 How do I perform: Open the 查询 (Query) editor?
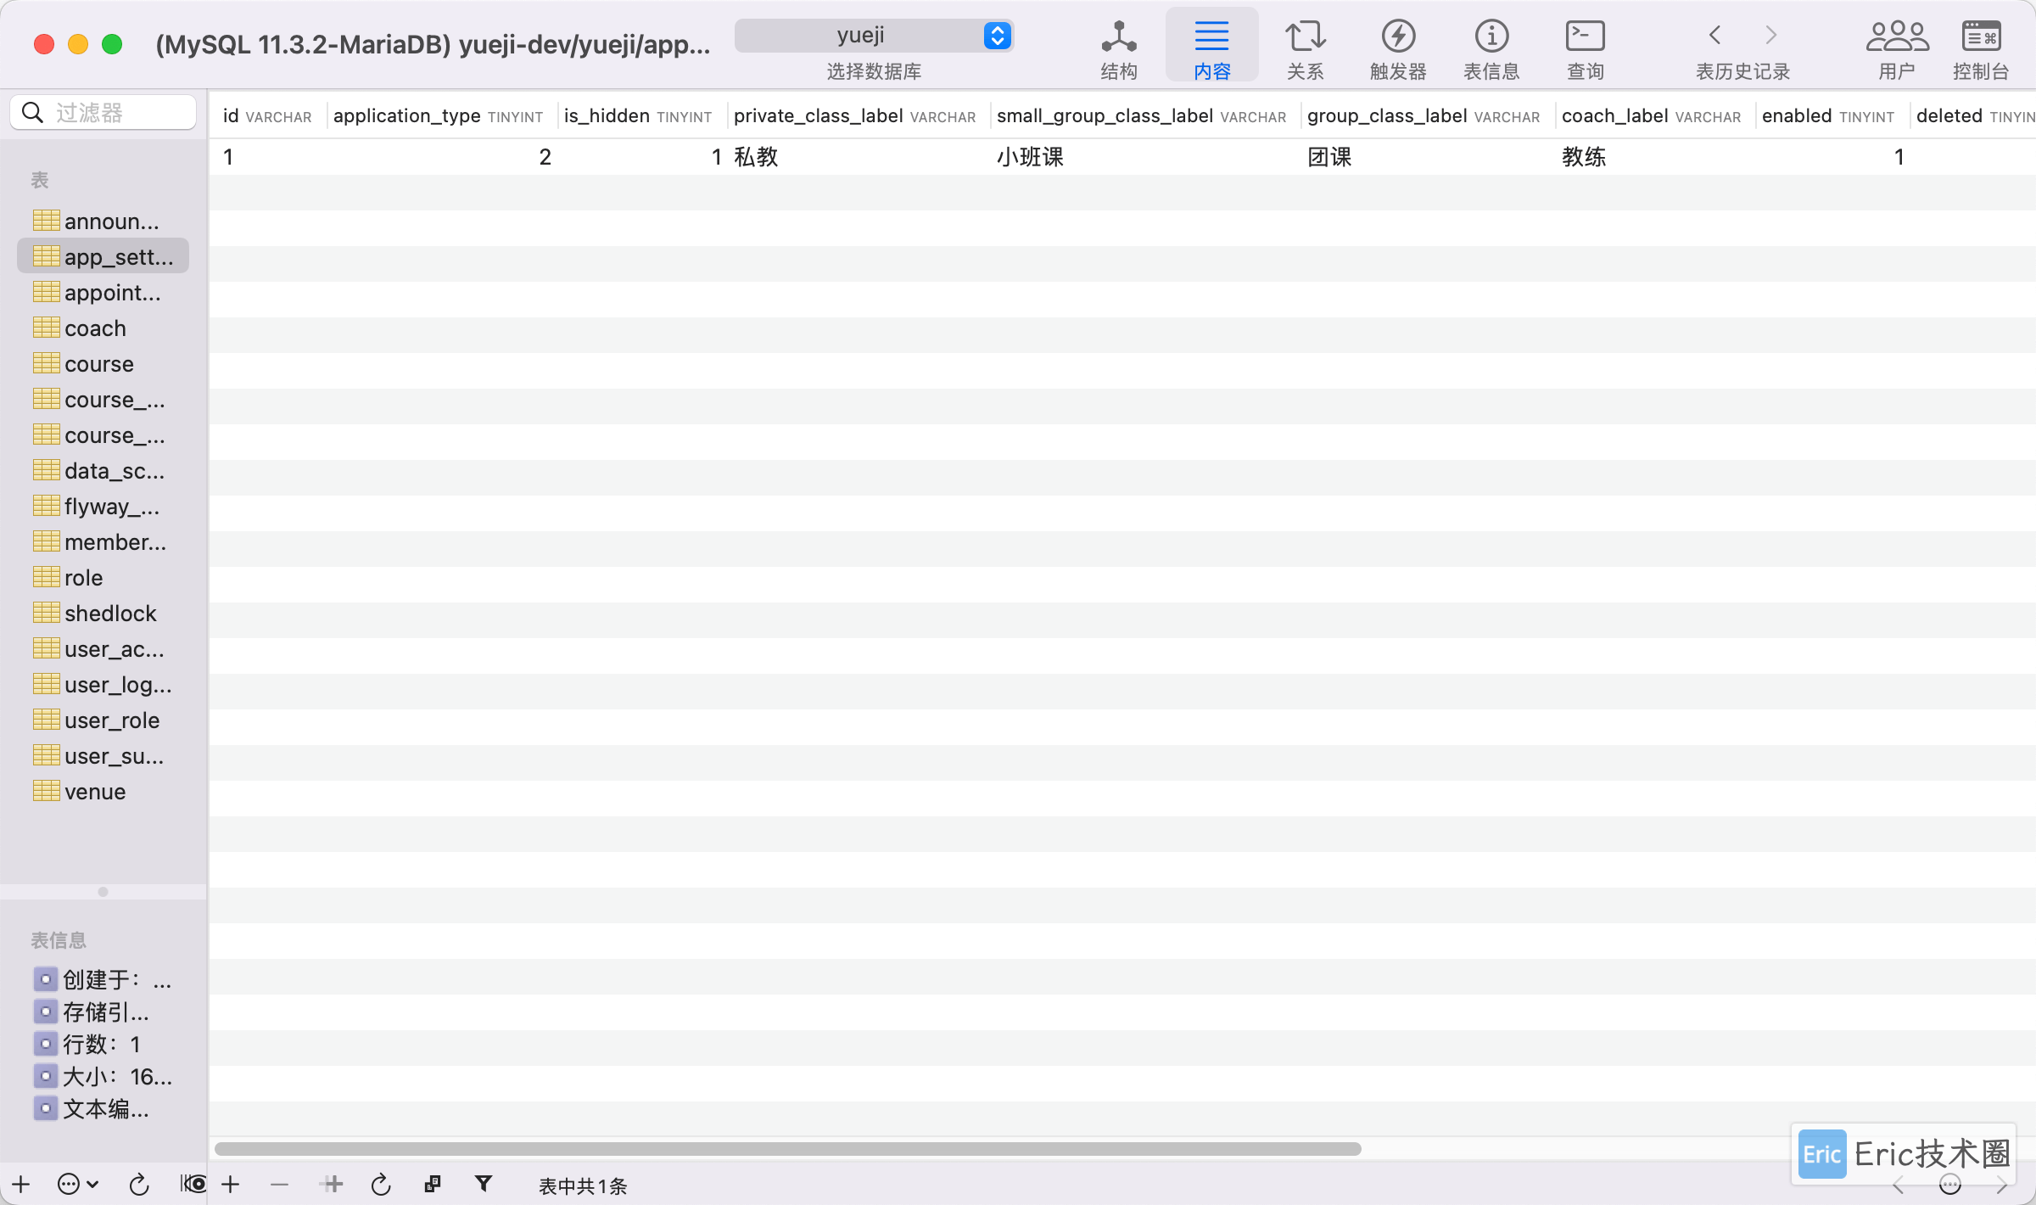point(1585,49)
